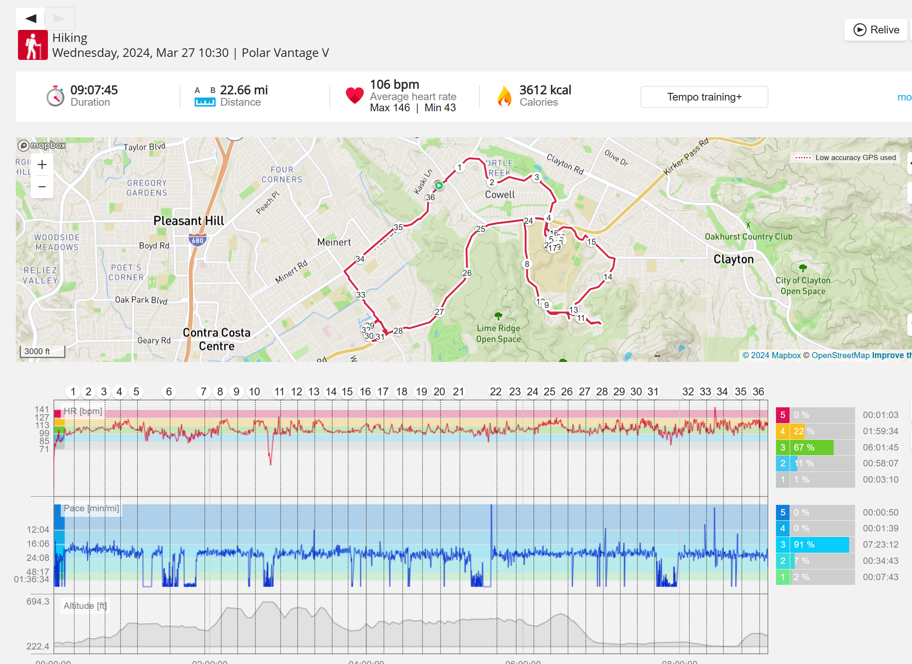This screenshot has height=664, width=912.
Task: Click speed zone 3 cyan bar
Action: point(820,545)
